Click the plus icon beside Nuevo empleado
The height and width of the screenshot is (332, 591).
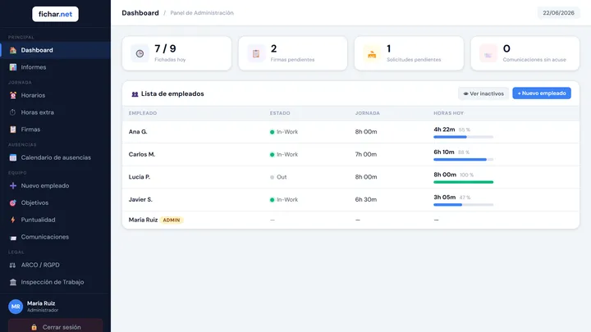tap(13, 185)
